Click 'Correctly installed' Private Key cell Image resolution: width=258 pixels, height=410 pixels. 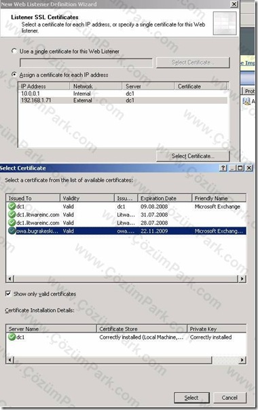pos(211,337)
